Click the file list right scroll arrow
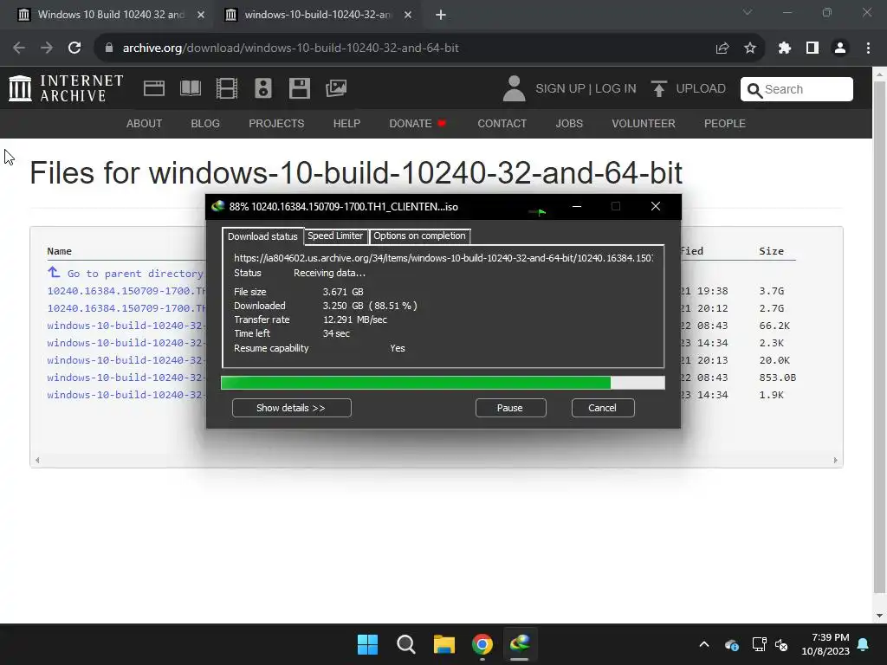The width and height of the screenshot is (887, 665). [836, 461]
